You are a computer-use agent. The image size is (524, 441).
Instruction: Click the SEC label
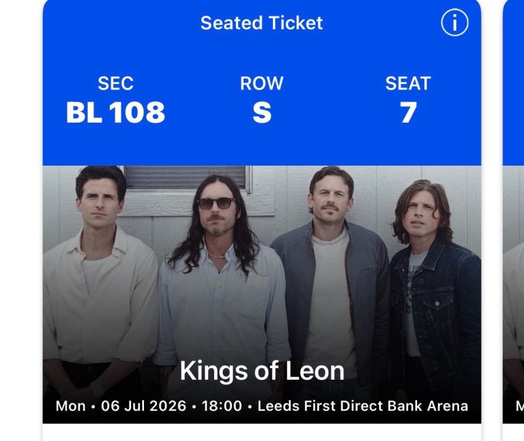[115, 84]
